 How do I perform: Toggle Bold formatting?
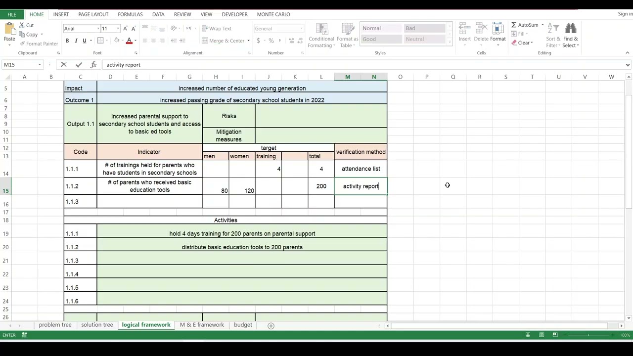pyautogui.click(x=67, y=41)
